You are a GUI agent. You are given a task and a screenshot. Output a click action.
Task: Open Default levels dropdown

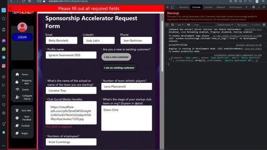(x=225, y=25)
